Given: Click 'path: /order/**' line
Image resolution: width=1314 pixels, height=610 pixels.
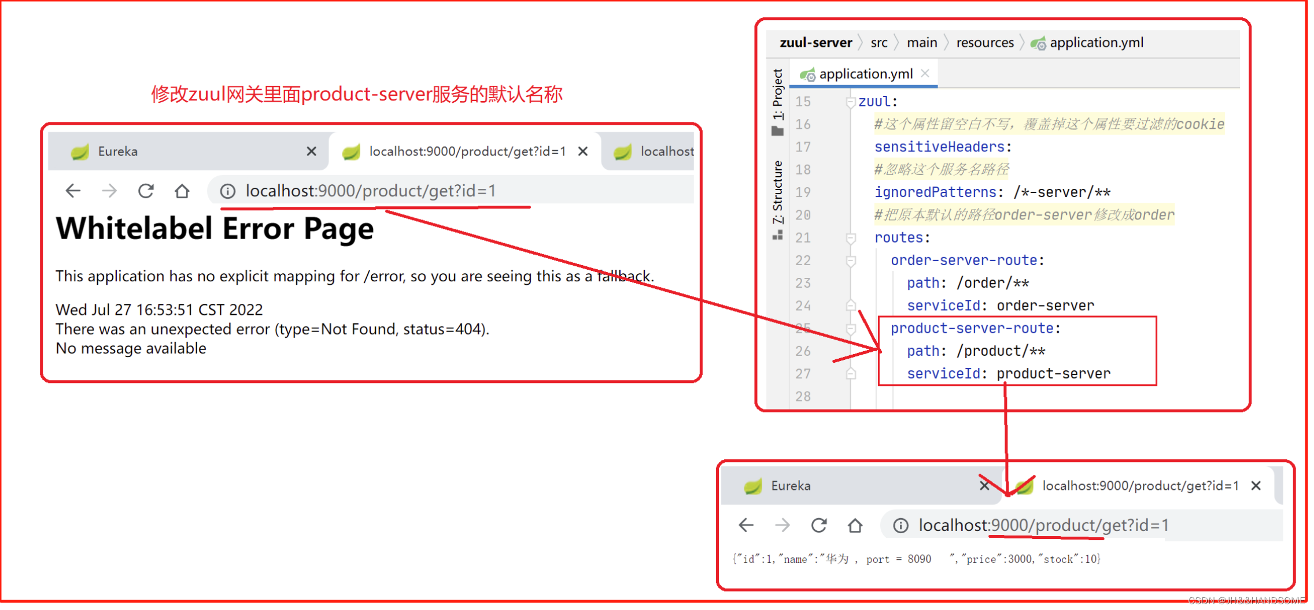Looking at the screenshot, I should (x=968, y=283).
